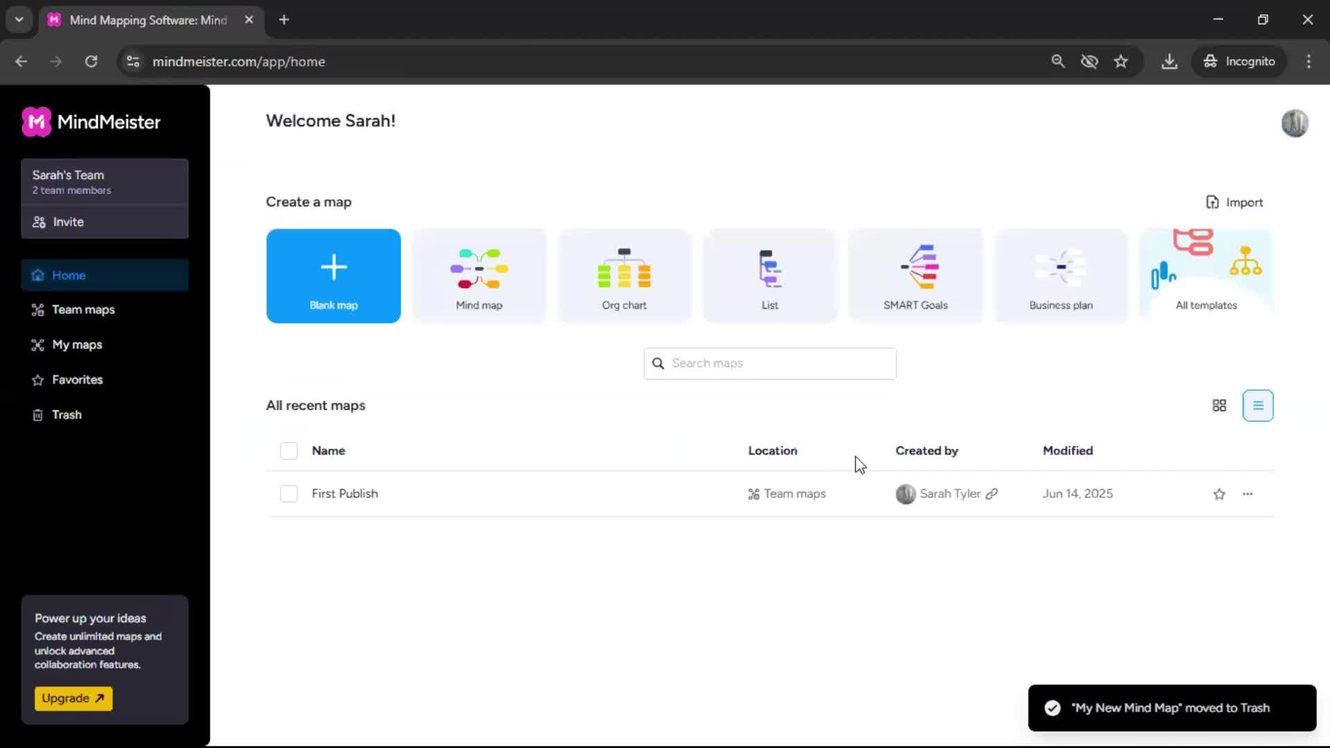Open Chrome three-dot menu

[x=1309, y=62]
